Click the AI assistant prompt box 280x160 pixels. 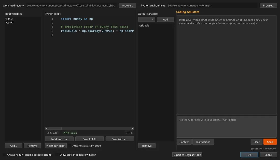227,127
